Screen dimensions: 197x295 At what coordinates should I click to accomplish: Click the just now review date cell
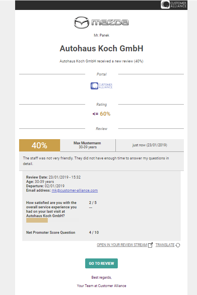[x=150, y=145]
